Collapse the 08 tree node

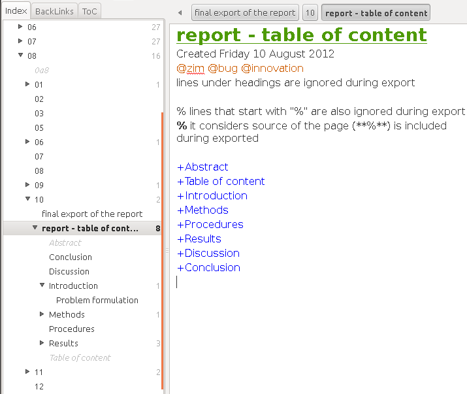[20, 56]
